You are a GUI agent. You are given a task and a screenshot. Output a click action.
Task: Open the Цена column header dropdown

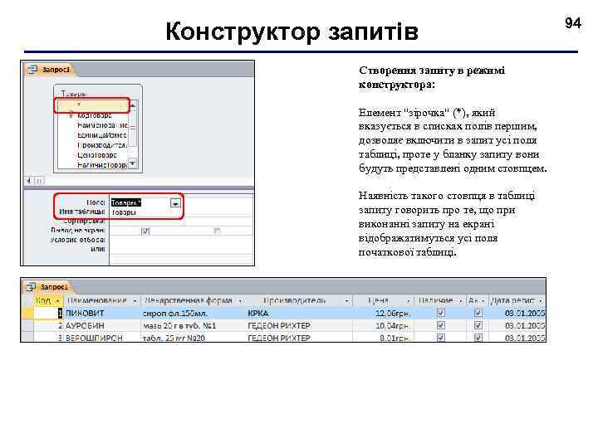[408, 301]
